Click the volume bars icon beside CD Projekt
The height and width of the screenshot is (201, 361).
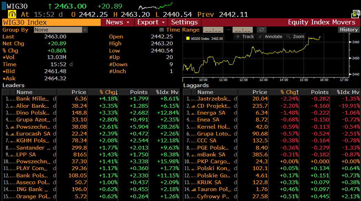[194, 106]
